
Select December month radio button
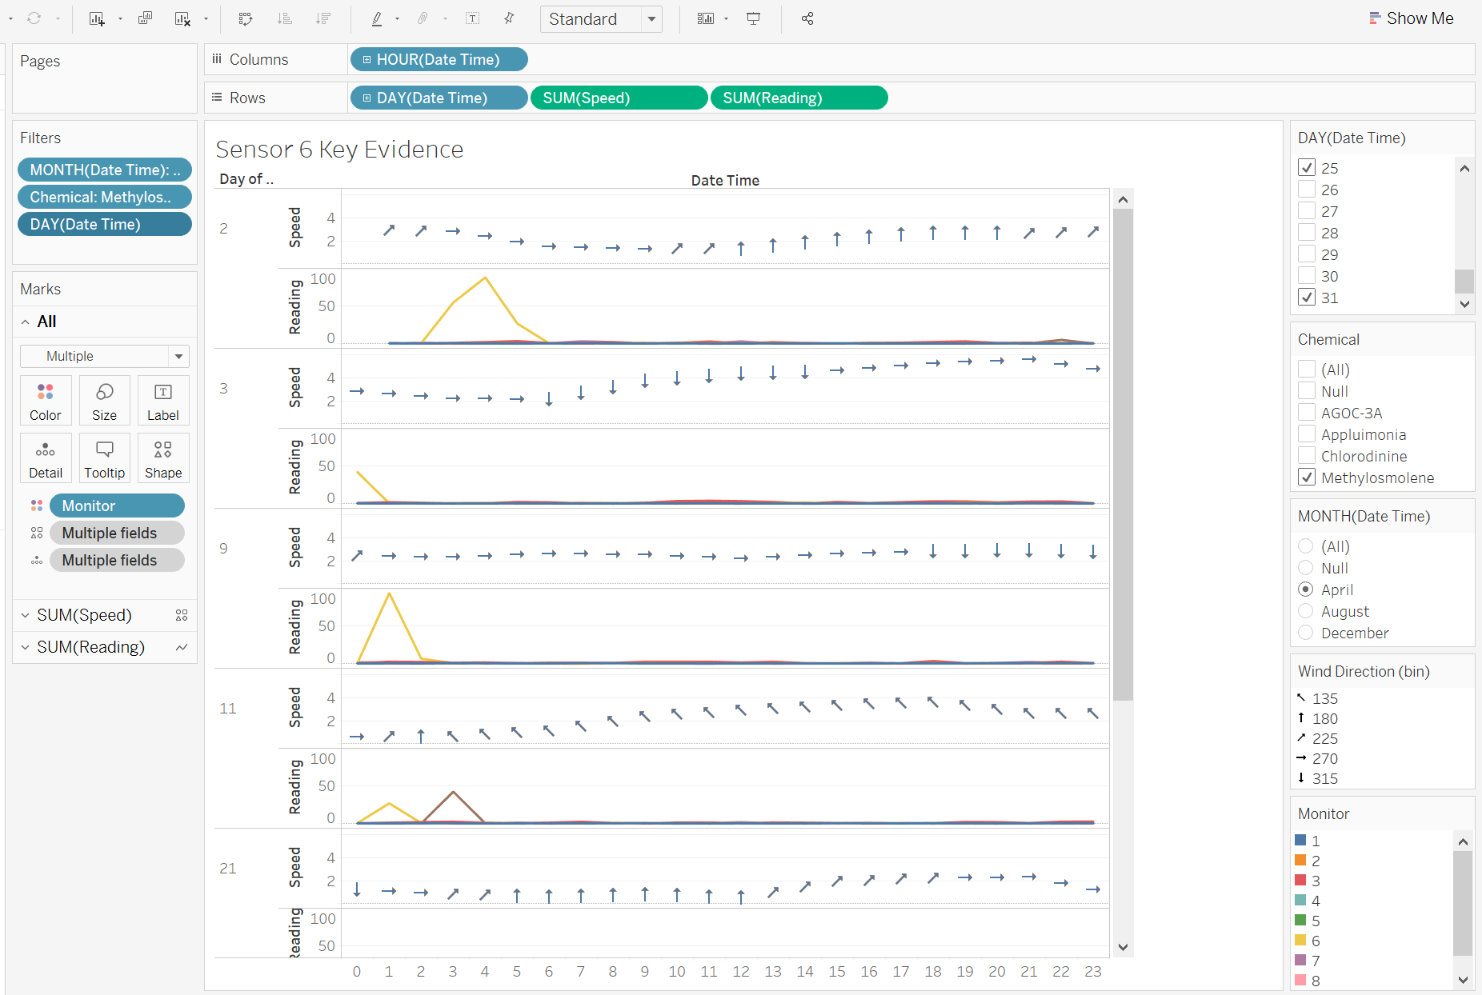(1306, 633)
